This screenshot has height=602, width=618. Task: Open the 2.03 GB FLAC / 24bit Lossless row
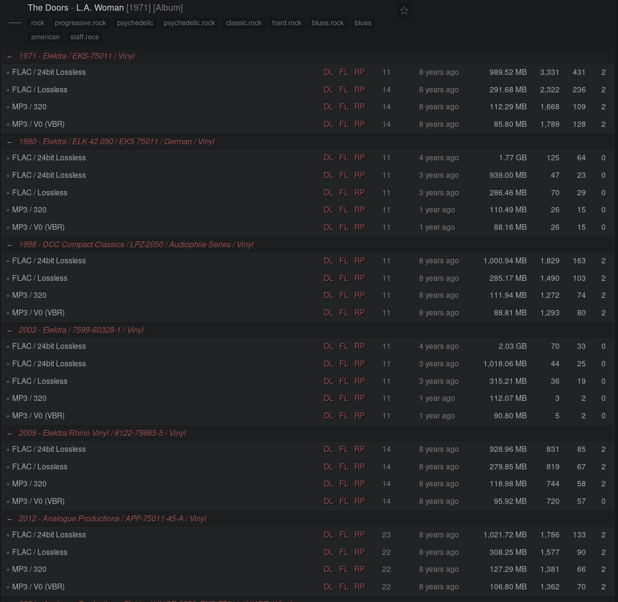[x=49, y=346]
